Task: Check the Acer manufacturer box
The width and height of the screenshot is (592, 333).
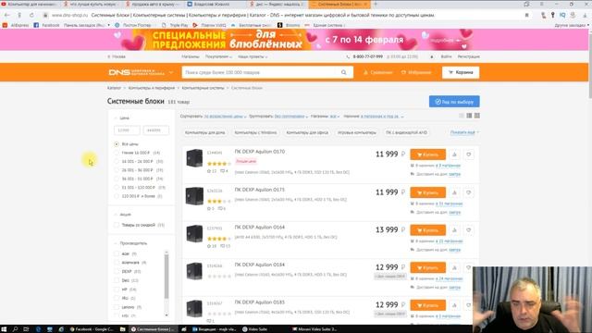Action: (x=117, y=253)
